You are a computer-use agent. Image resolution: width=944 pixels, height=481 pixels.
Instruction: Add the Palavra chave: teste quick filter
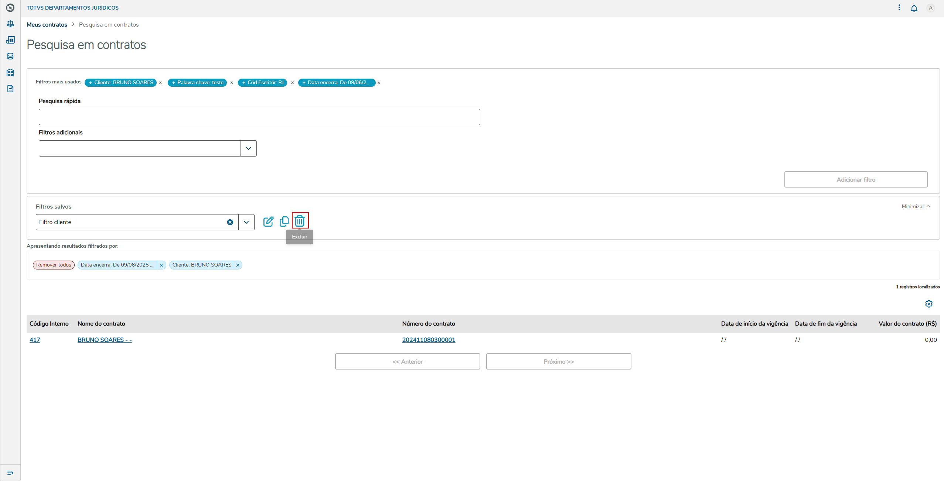pyautogui.click(x=197, y=83)
